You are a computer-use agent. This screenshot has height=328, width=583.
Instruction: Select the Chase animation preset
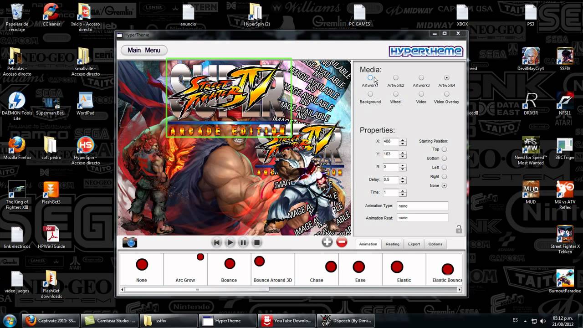pos(317,270)
